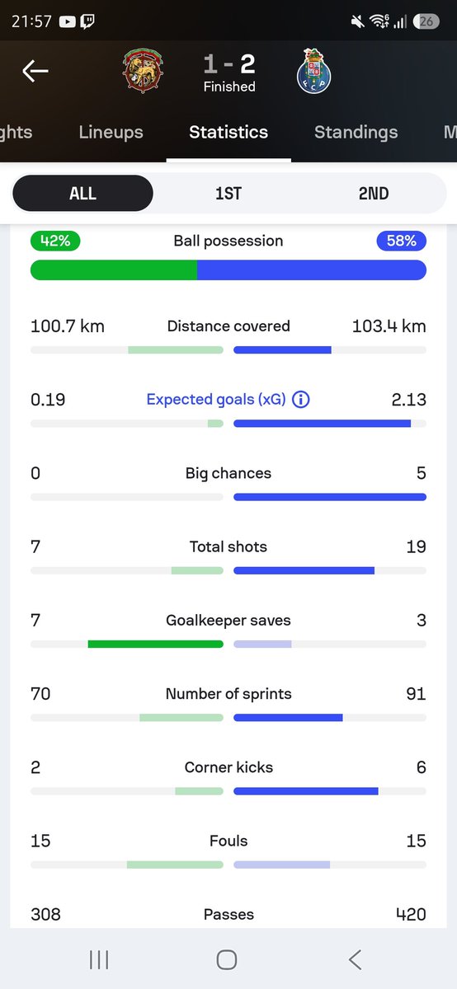This screenshot has height=989, width=457.
Task: Switch stats to 1ST half
Action: [x=228, y=194]
